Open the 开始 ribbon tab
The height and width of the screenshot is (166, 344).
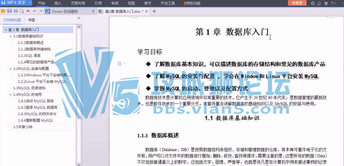pos(41,3)
